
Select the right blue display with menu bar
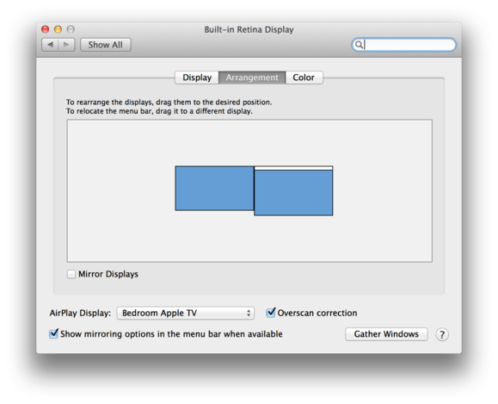[x=293, y=191]
